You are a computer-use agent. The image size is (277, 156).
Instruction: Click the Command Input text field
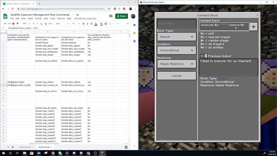pos(224,27)
